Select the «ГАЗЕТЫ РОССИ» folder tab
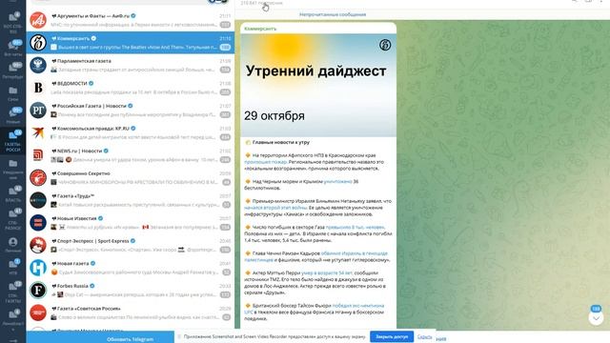Image resolution: width=610 pixels, height=343 pixels. [12, 141]
